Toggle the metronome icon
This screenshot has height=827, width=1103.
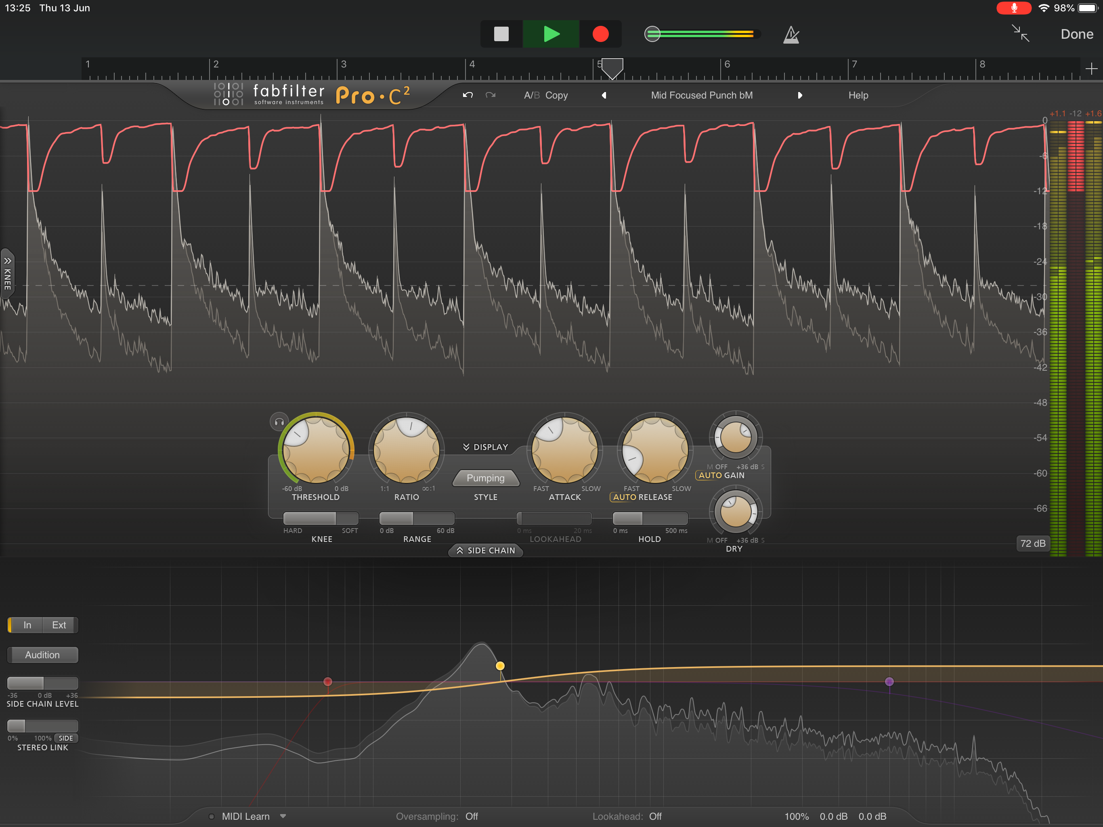click(791, 34)
